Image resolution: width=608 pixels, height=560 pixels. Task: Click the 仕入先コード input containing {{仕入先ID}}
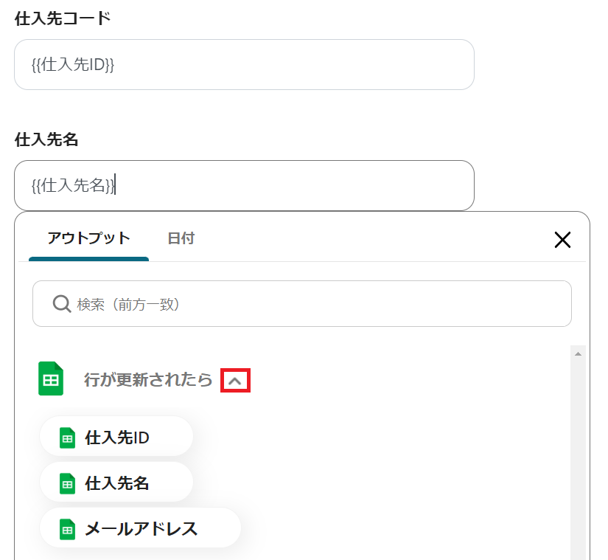pos(243,65)
